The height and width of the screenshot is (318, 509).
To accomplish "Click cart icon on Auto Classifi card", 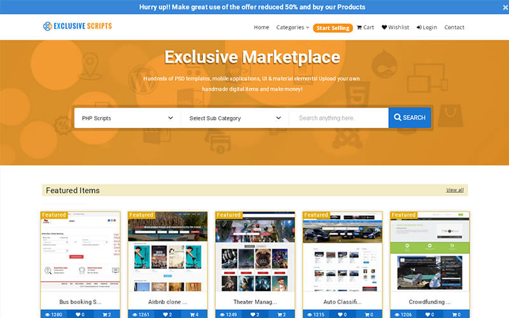I will click(367, 314).
